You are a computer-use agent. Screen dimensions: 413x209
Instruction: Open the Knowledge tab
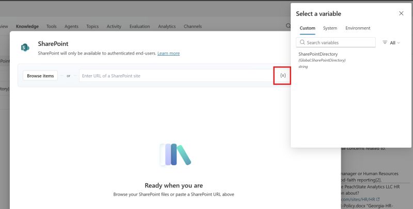27,26
